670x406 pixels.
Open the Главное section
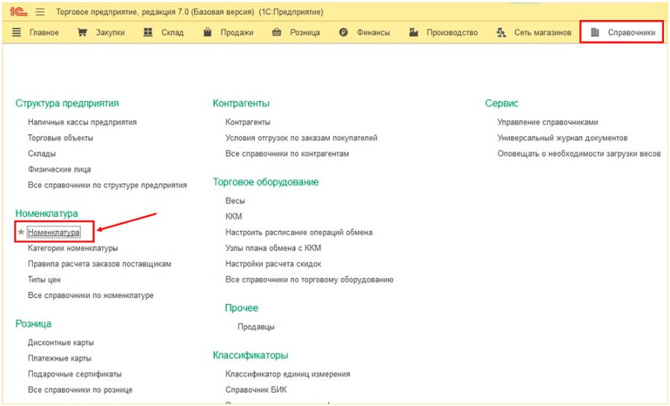44,33
